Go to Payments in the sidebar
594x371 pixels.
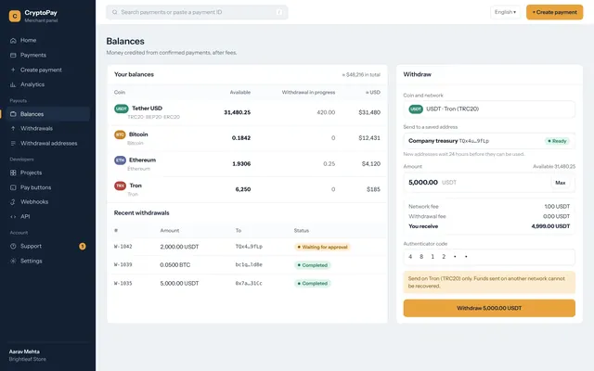[47, 55]
